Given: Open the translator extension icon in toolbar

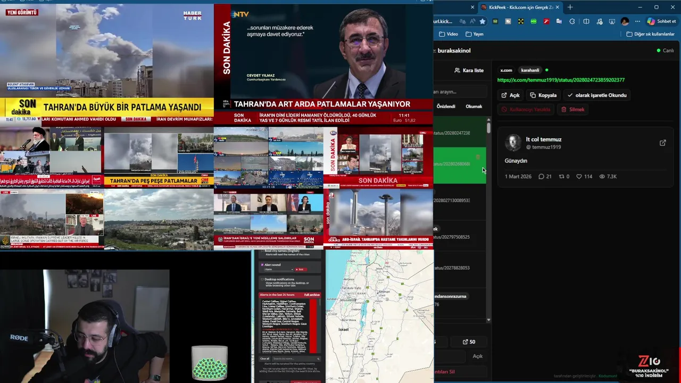Looking at the screenshot, I should (x=559, y=21).
